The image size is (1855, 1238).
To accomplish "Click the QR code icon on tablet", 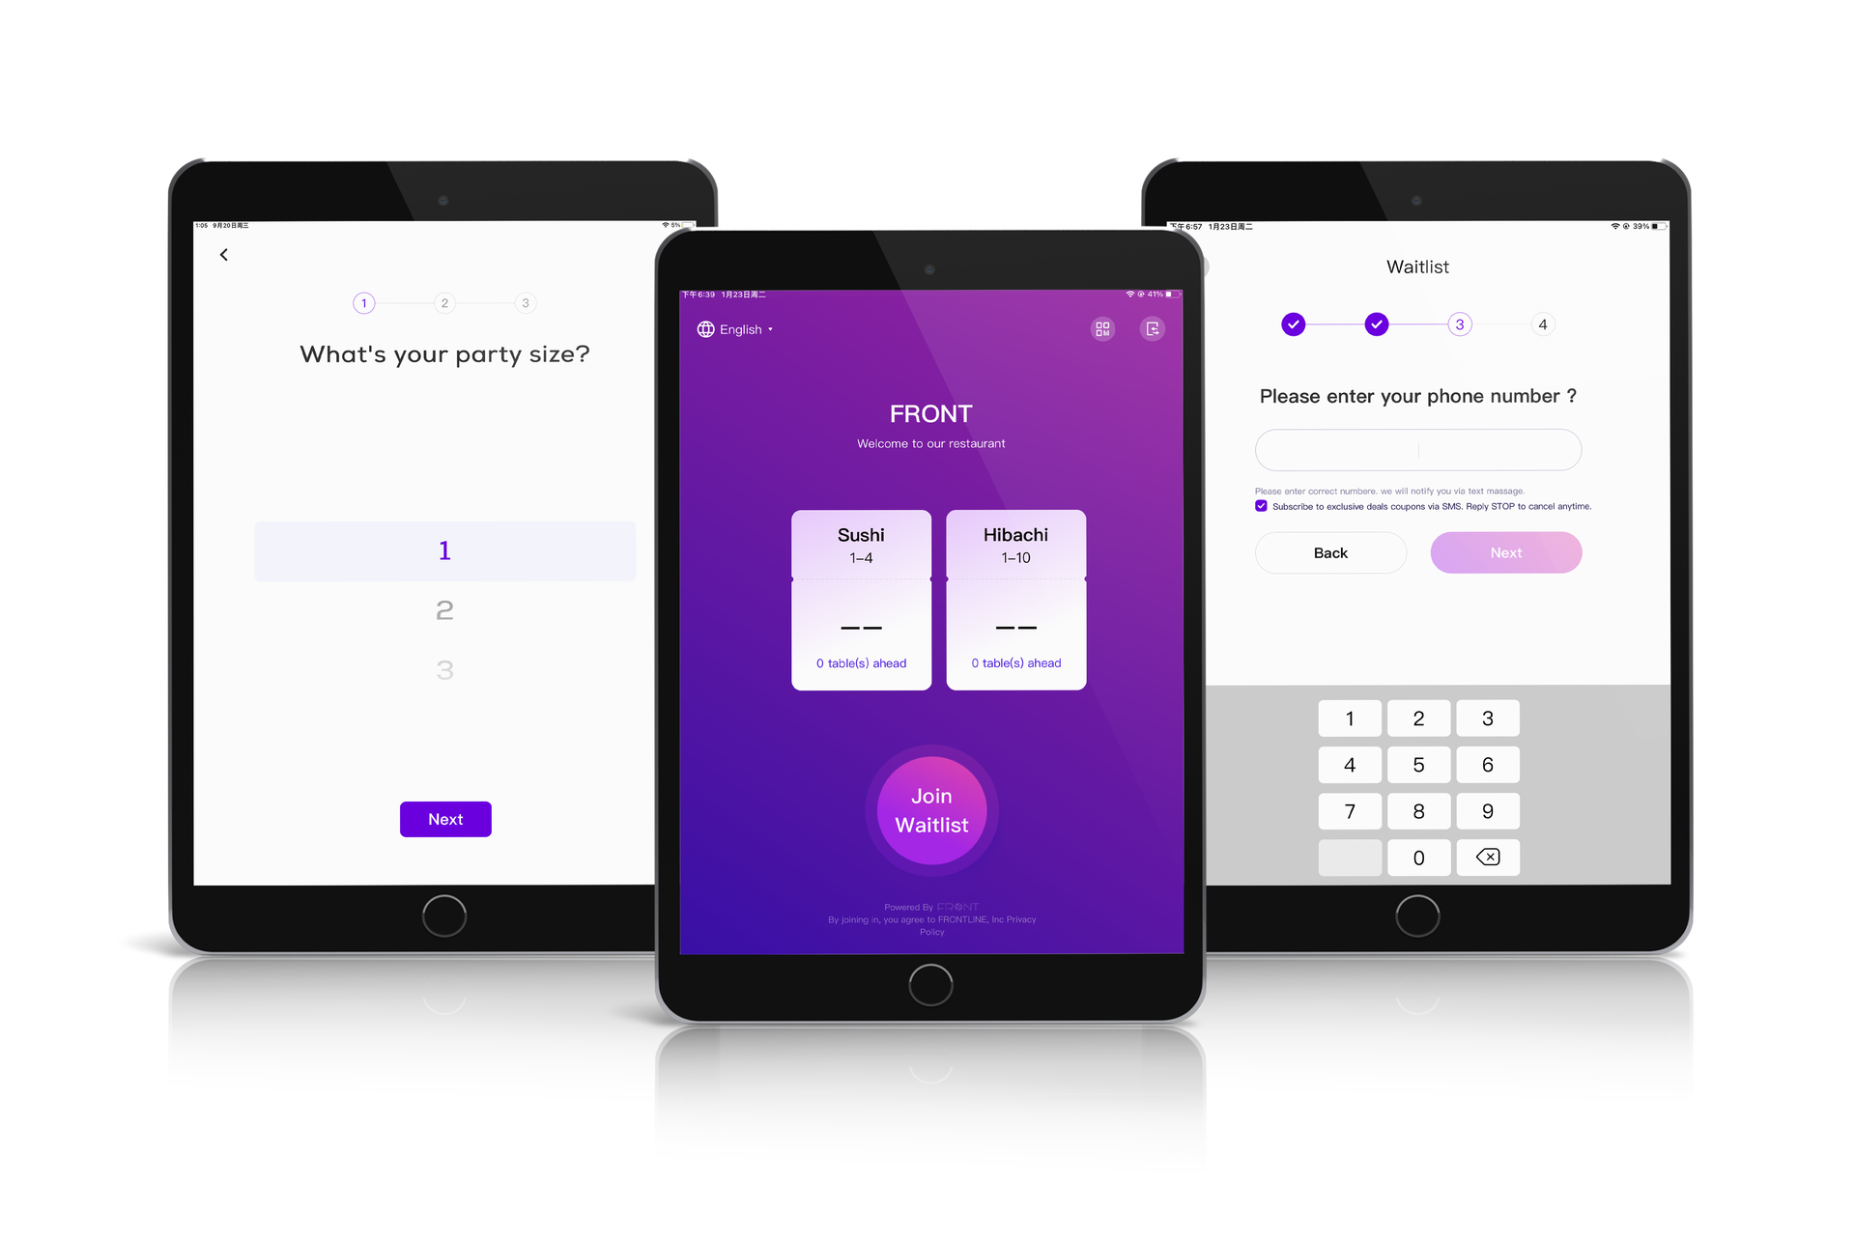I will (x=1101, y=327).
